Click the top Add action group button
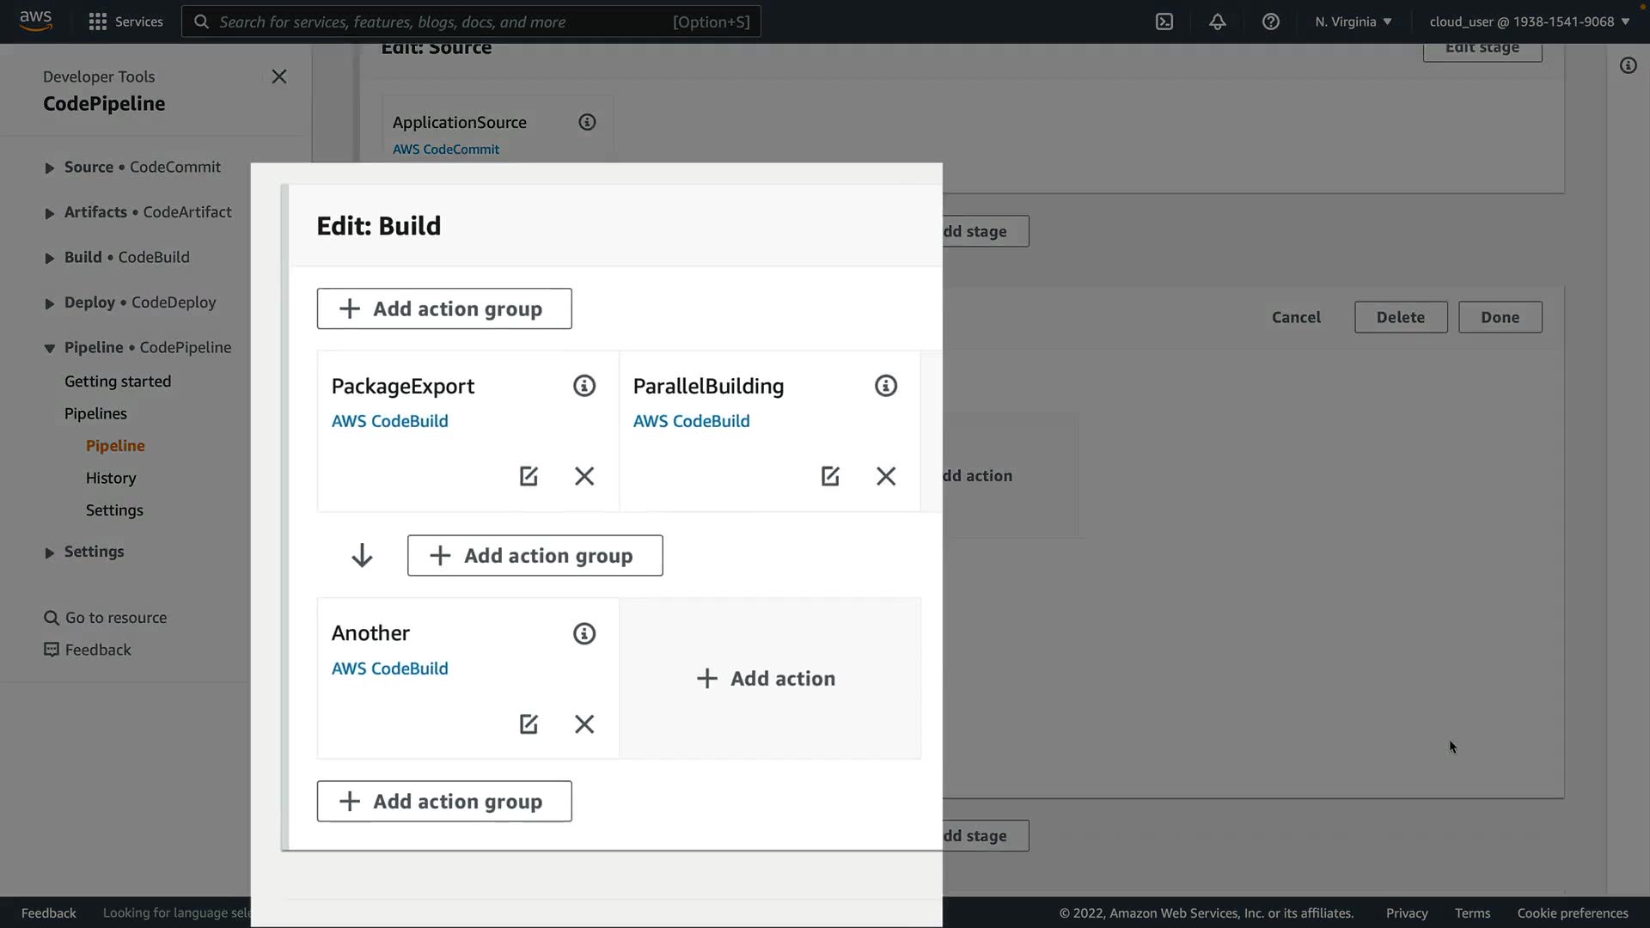This screenshot has width=1650, height=928. click(444, 308)
